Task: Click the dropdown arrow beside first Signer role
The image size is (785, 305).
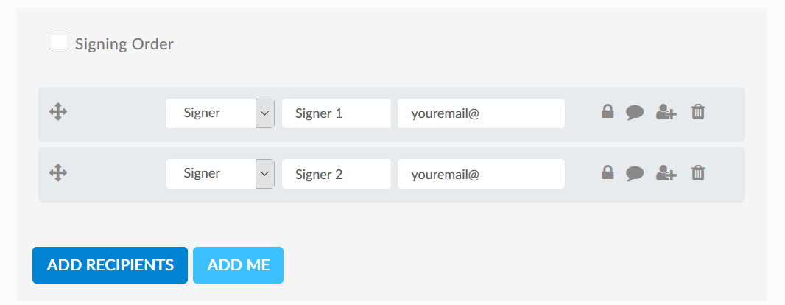Action: point(265,113)
